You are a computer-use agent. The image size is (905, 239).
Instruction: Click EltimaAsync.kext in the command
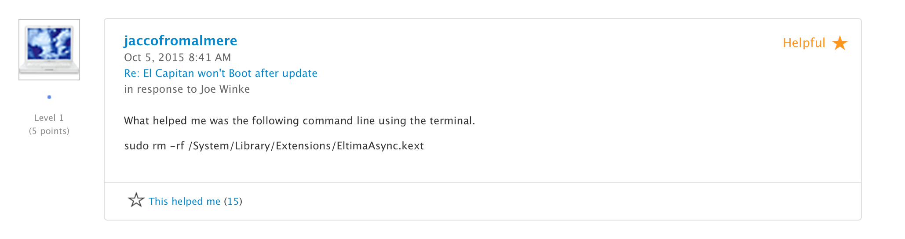click(x=380, y=146)
